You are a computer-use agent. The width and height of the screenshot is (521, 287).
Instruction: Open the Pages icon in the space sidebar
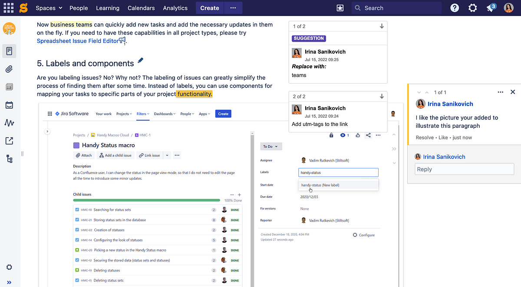9,51
